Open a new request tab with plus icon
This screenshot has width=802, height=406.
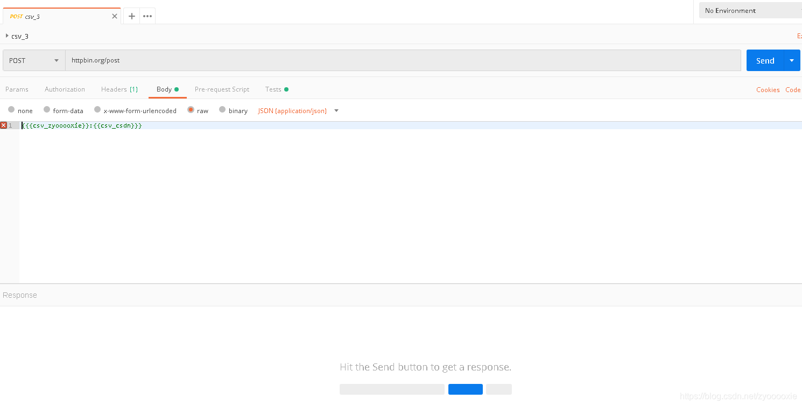point(132,16)
